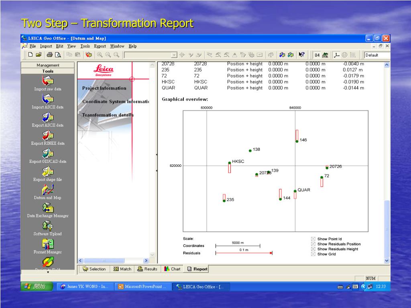Select the geodetic globe coordinate format icon
Image resolution: width=411 pixels, height=308 pixels.
point(345,55)
